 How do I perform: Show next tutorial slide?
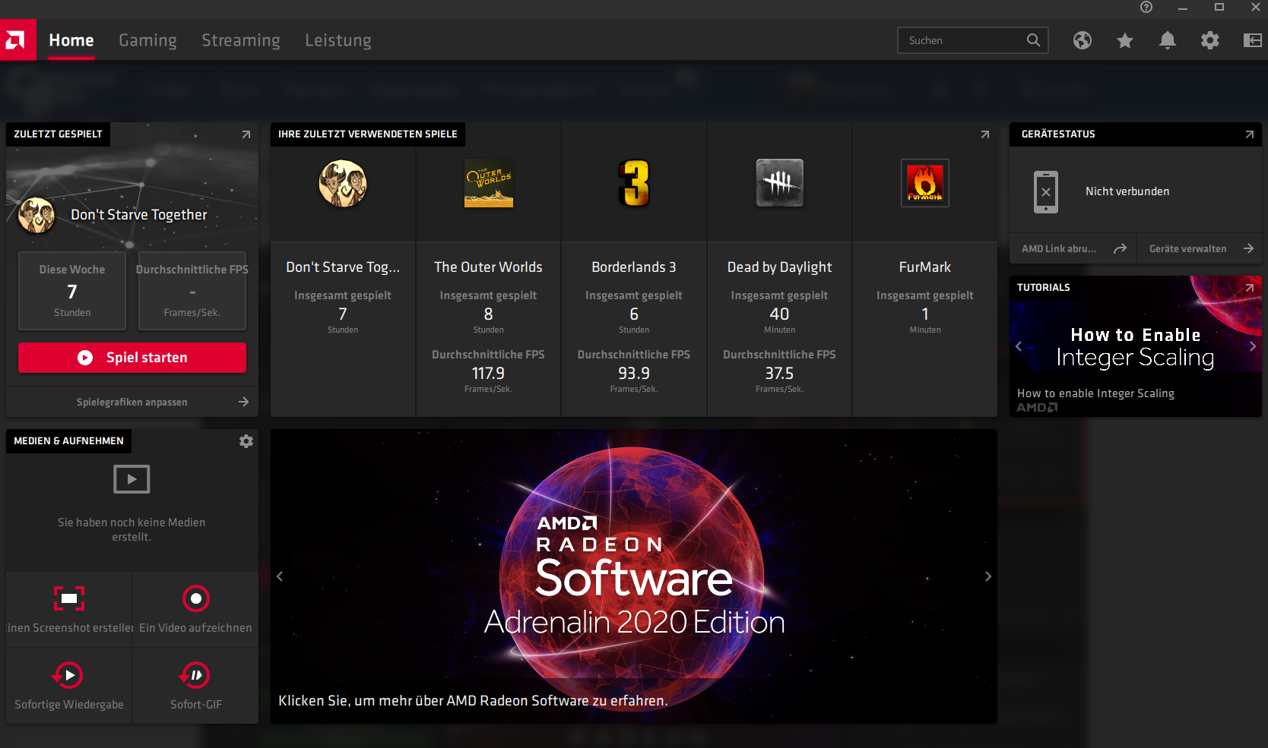pyautogui.click(x=1253, y=346)
